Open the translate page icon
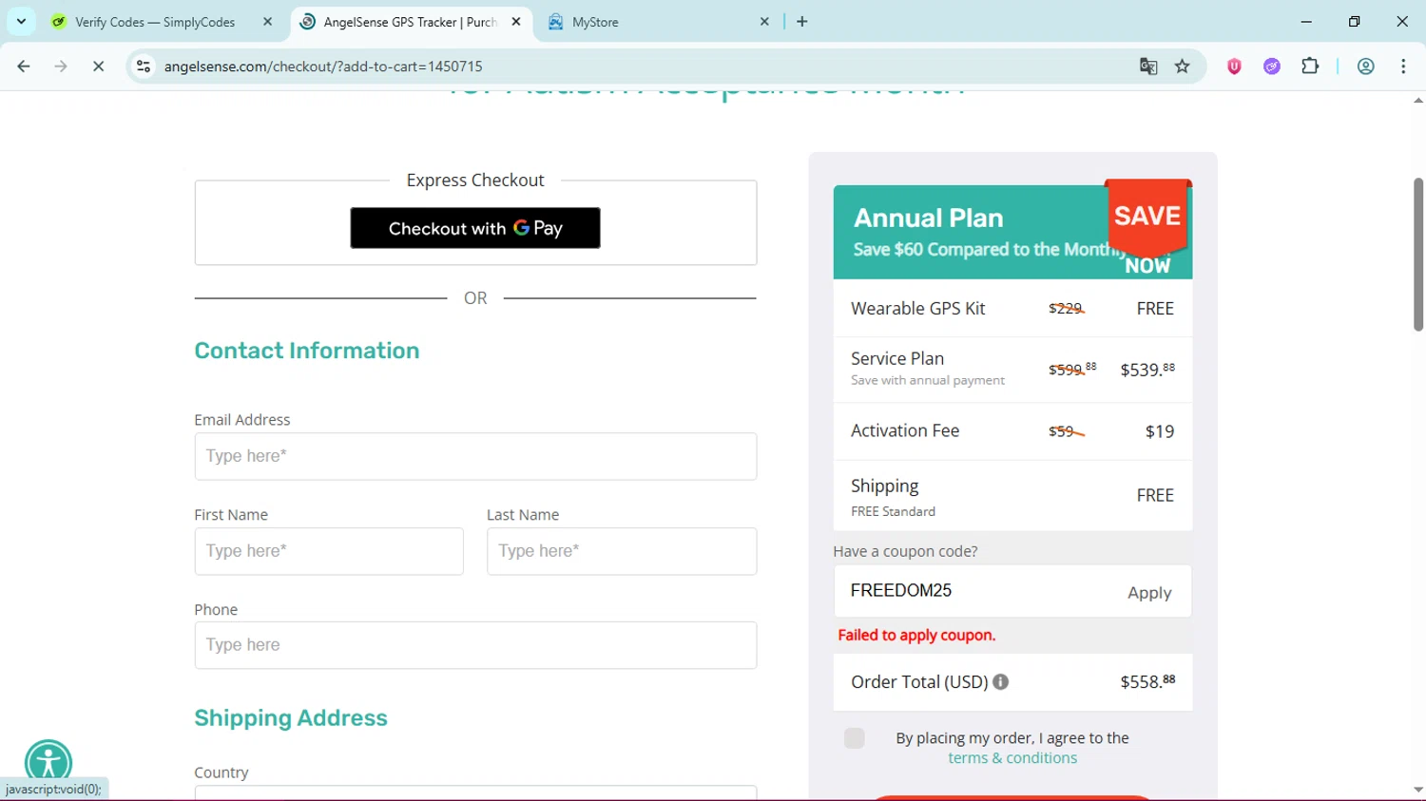Screen dimensions: 1426x801 [x=1148, y=67]
